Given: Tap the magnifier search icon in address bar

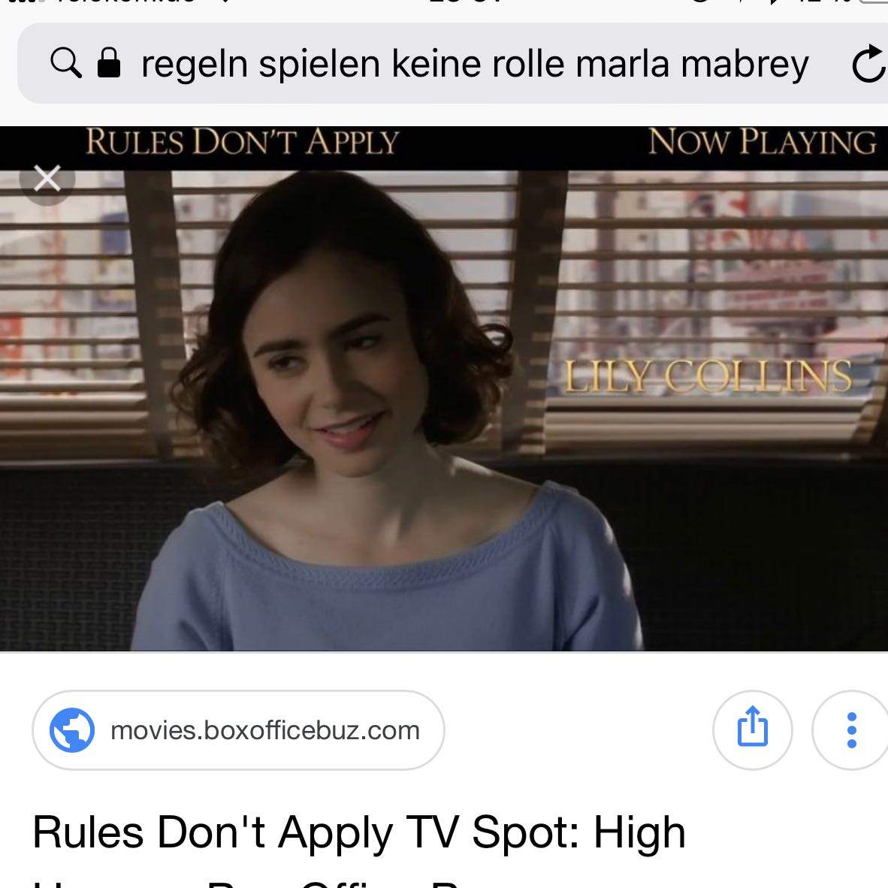Looking at the screenshot, I should click(65, 62).
